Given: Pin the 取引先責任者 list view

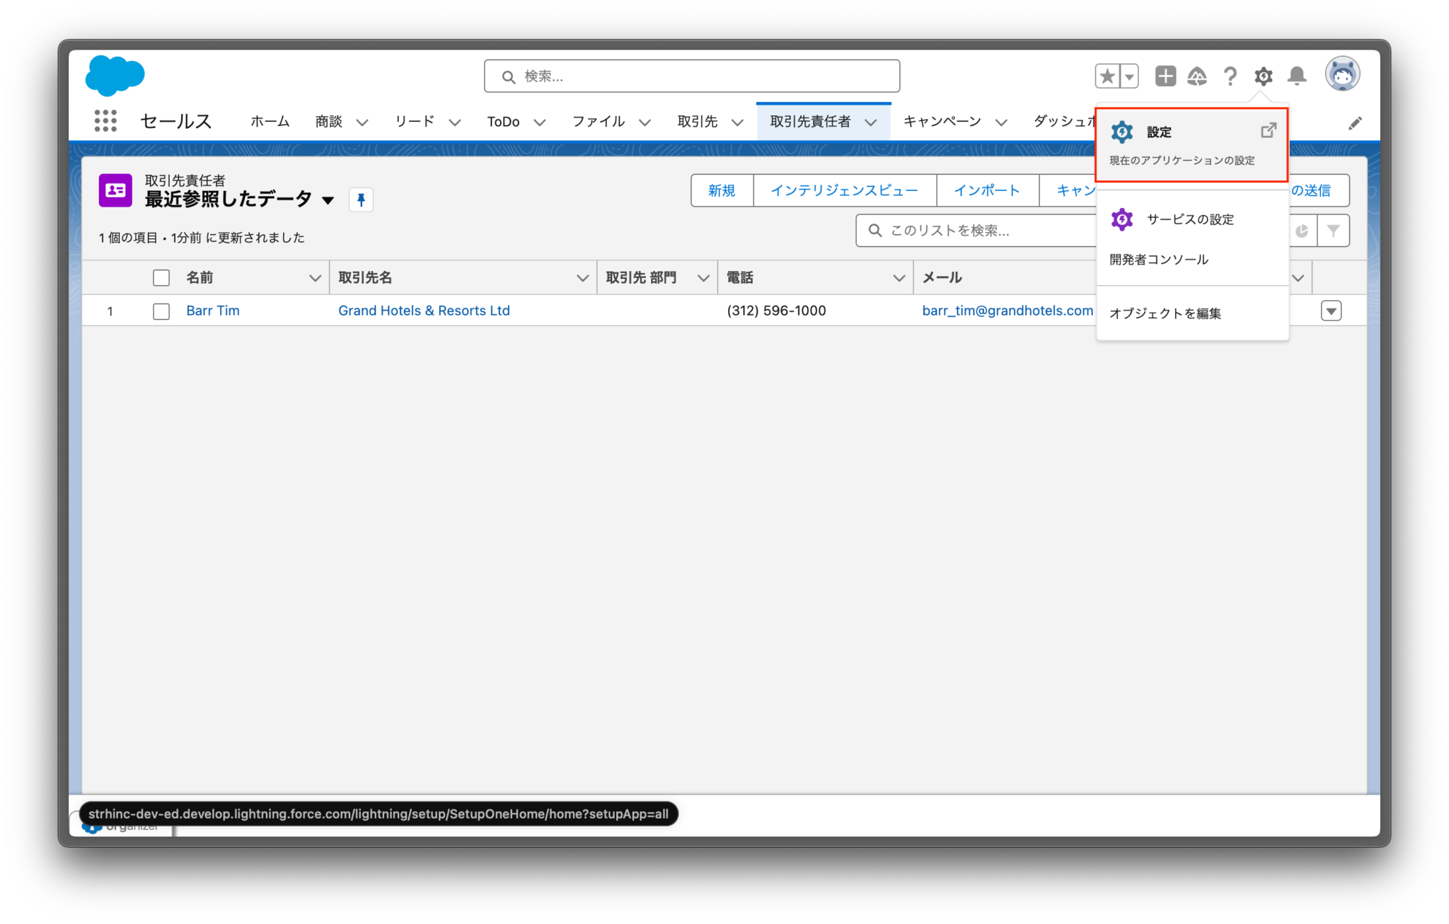Looking at the screenshot, I should [x=362, y=200].
